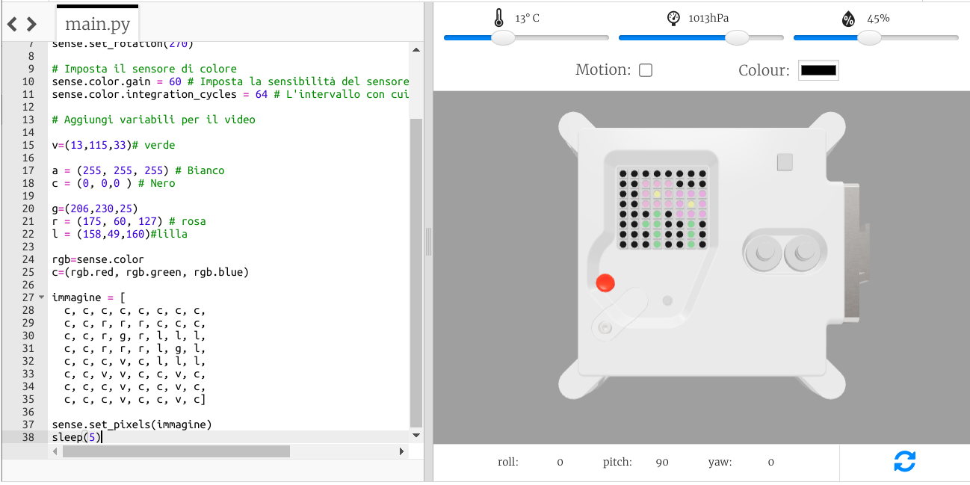Image resolution: width=970 pixels, height=485 pixels.
Task: Click the horizontal scrollbar thumb
Action: tap(176, 451)
